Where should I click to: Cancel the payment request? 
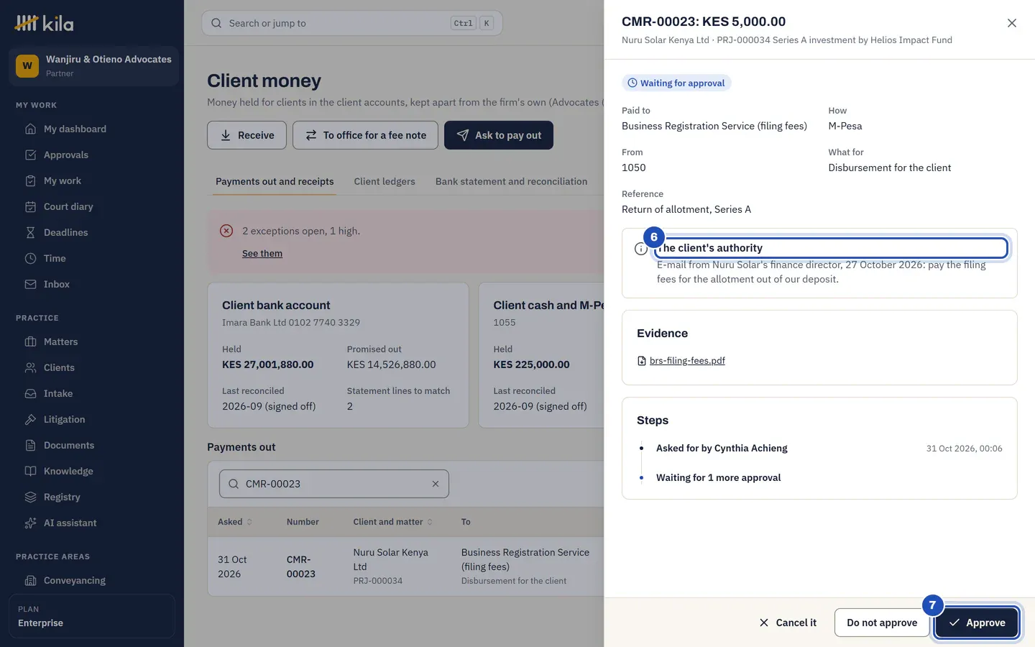[x=788, y=623]
